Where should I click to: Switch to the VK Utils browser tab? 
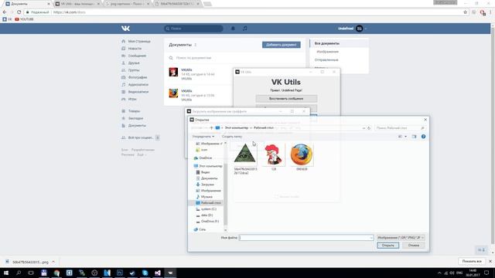(x=77, y=4)
